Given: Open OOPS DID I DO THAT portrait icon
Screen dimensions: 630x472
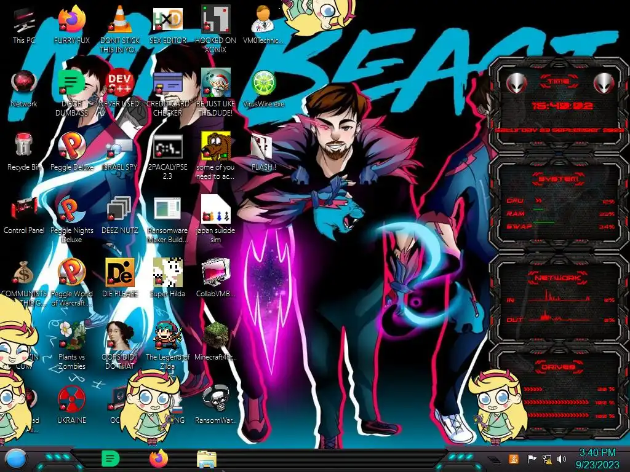Looking at the screenshot, I should coord(120,346).
